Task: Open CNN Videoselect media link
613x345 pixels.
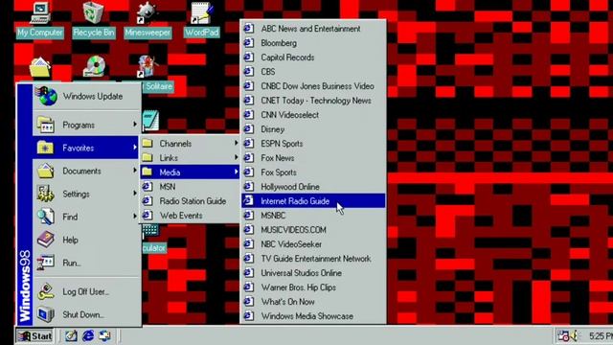Action: point(313,115)
